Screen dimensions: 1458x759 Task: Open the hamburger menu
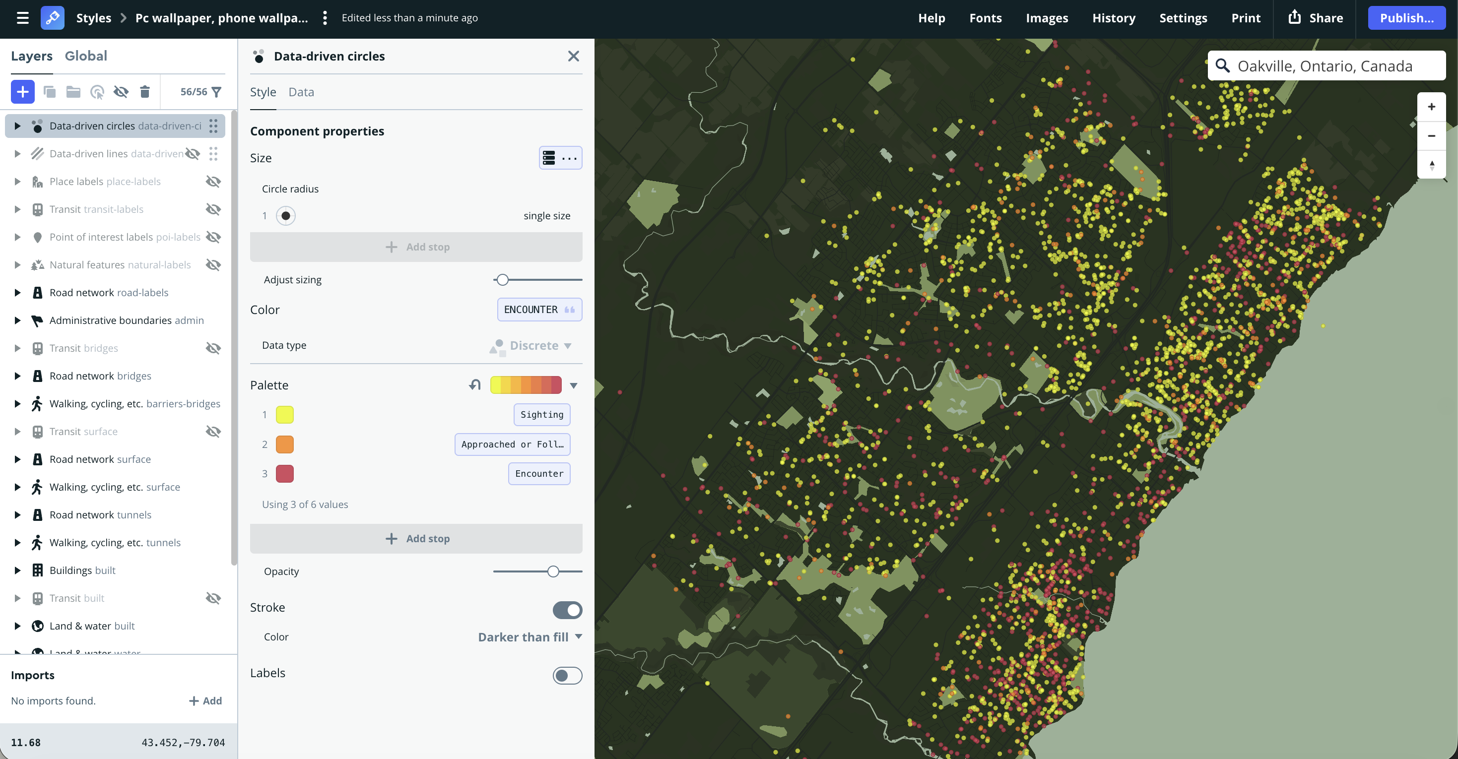22,17
